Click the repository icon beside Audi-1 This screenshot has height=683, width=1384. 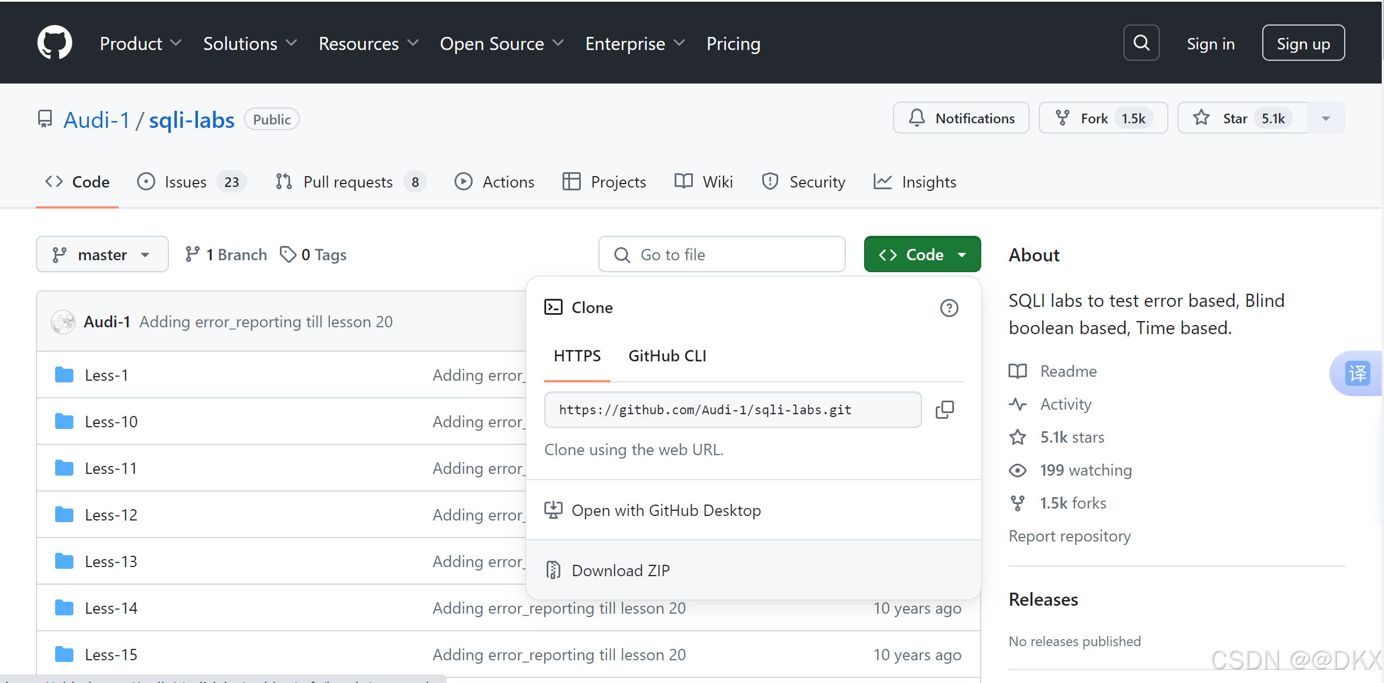coord(45,119)
